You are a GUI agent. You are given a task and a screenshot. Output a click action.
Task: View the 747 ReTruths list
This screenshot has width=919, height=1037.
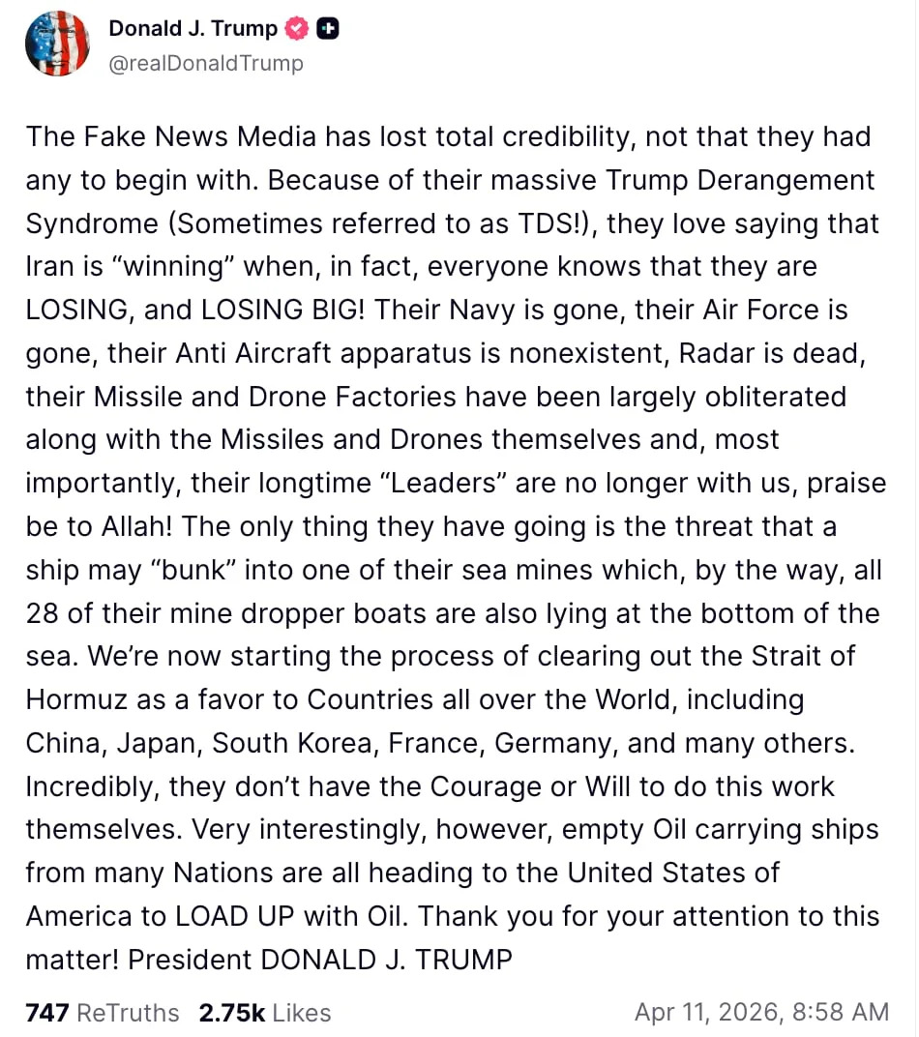pos(103,1013)
